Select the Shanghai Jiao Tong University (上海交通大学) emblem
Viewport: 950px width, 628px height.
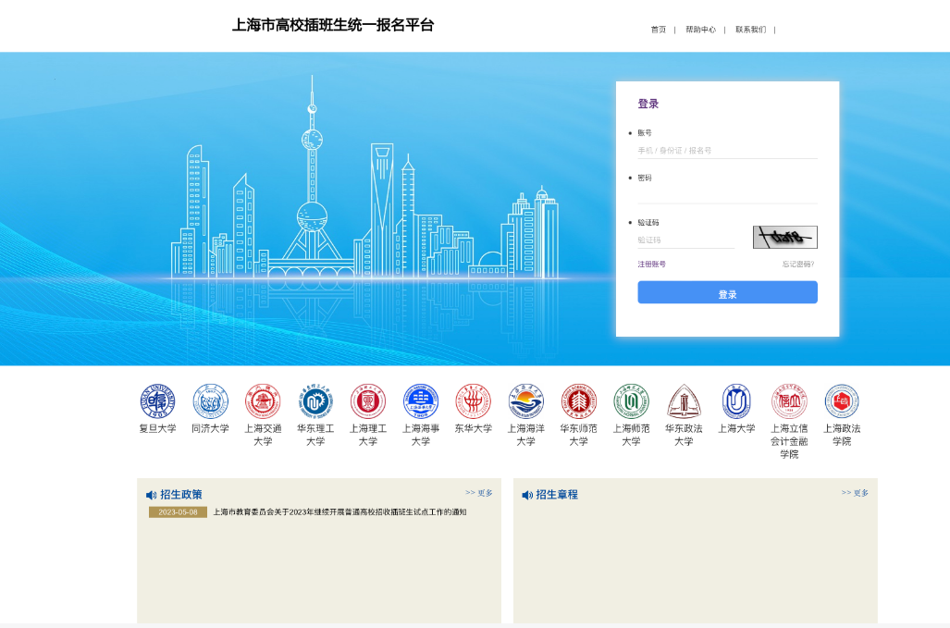263,402
